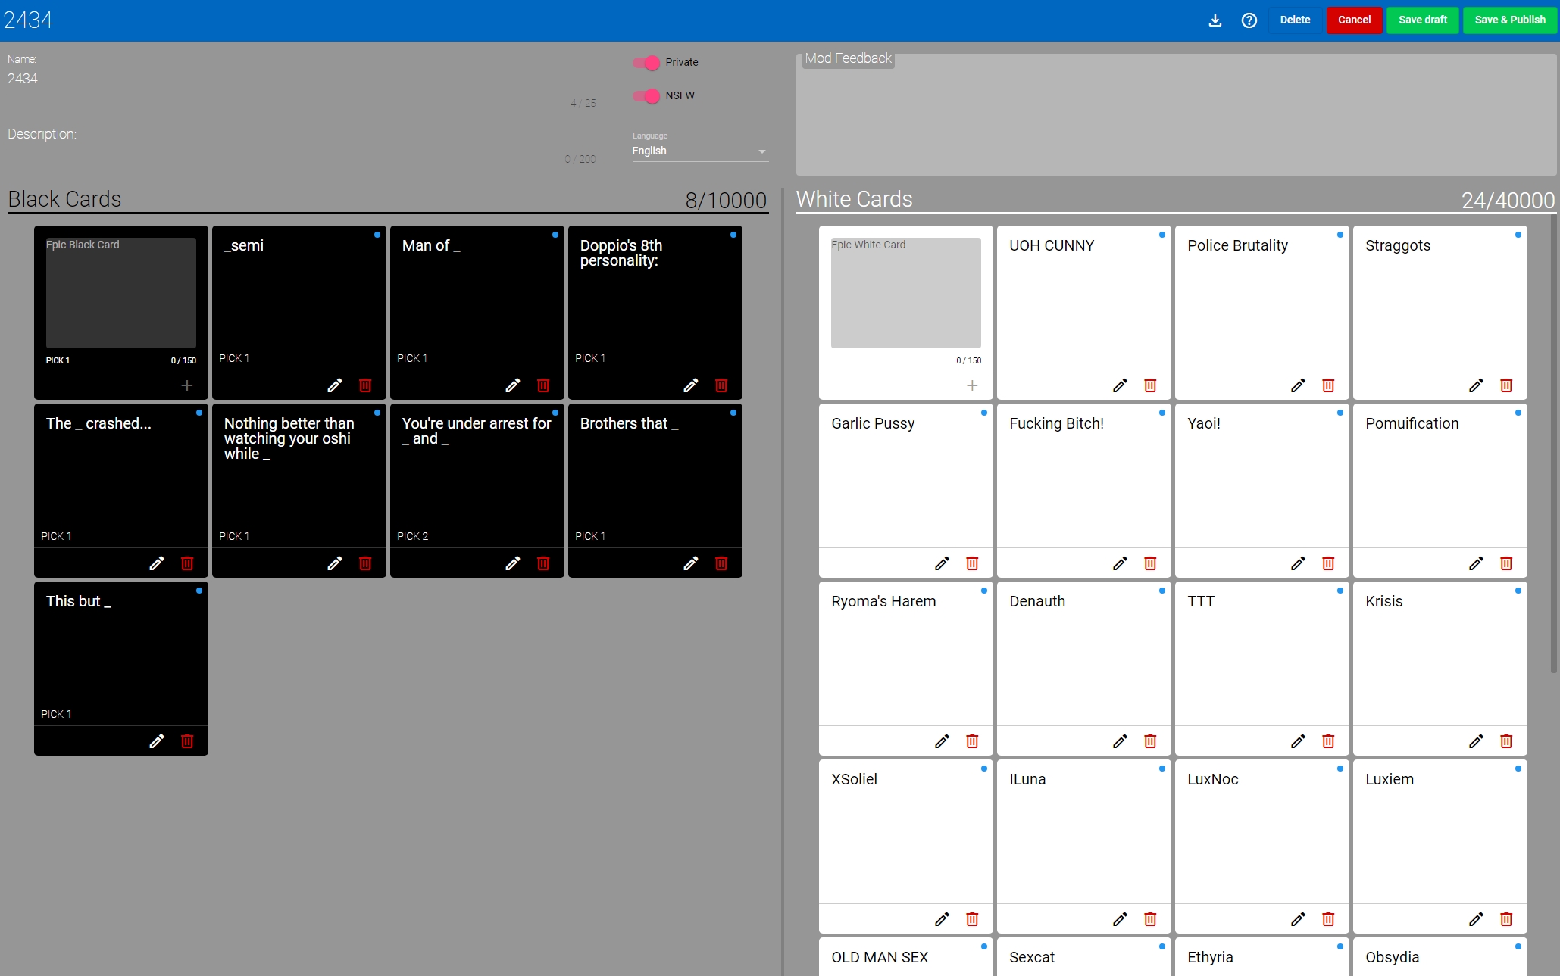This screenshot has width=1560, height=976.
Task: Click the Epic White Card text area
Action: 905,294
